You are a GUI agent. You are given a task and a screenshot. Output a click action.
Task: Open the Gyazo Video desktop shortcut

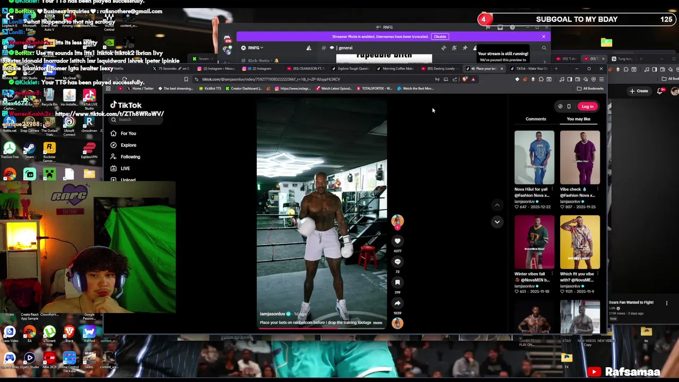pos(9,334)
